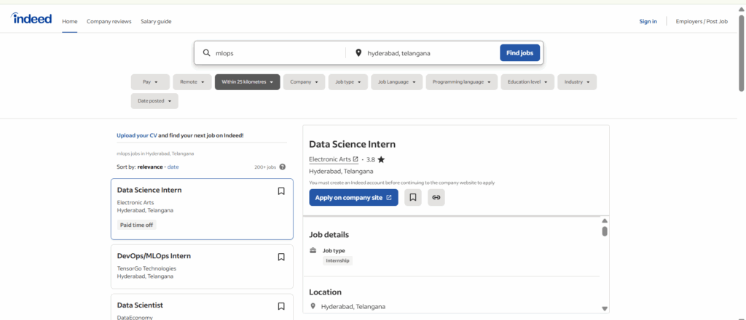Expand the Within 25 kilometres filter
This screenshot has width=746, height=320.
247,82
